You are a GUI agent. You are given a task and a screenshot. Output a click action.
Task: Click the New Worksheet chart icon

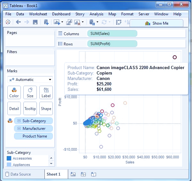click(57, 22)
